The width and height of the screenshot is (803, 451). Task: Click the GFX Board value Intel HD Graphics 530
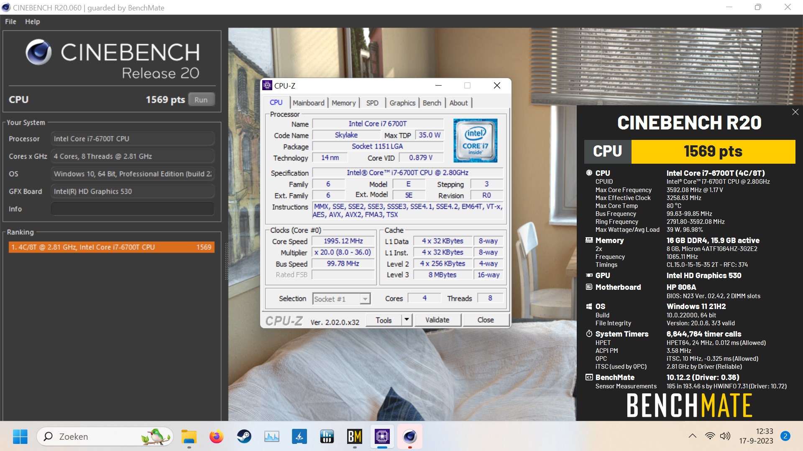pos(133,191)
